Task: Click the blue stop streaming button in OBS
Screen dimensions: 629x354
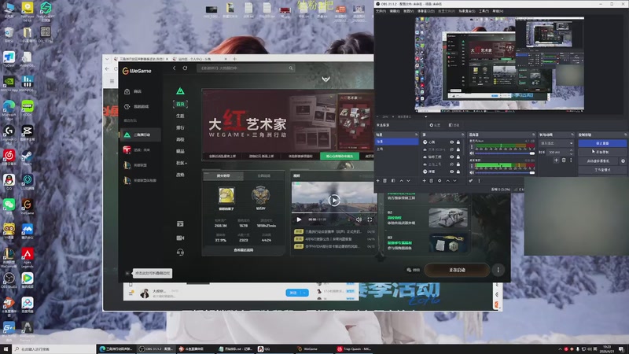Action: tap(602, 143)
